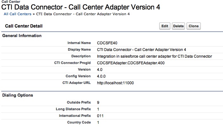
Task: Click the International Prefix value 011
Action: coord(100,116)
